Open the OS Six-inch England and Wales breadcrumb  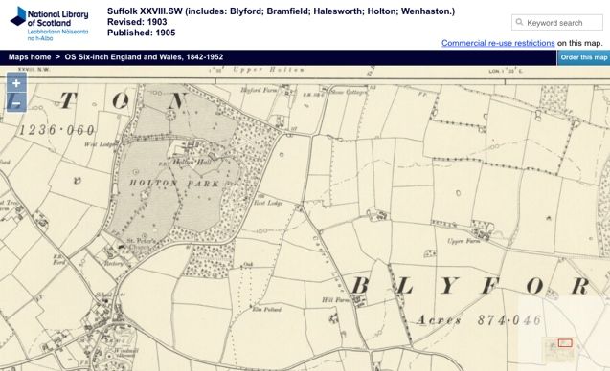pos(144,57)
